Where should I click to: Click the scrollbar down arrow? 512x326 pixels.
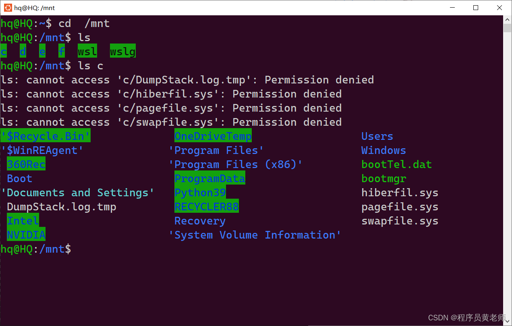point(507,321)
